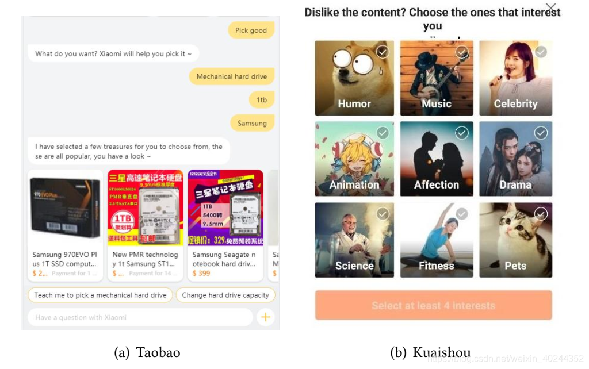Click 'Teach me to pick a mechanical hard drive'
The width and height of the screenshot is (589, 369).
[100, 295]
